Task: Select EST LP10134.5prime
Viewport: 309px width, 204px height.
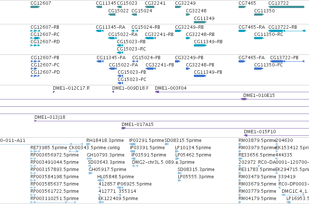Action: click(x=193, y=148)
